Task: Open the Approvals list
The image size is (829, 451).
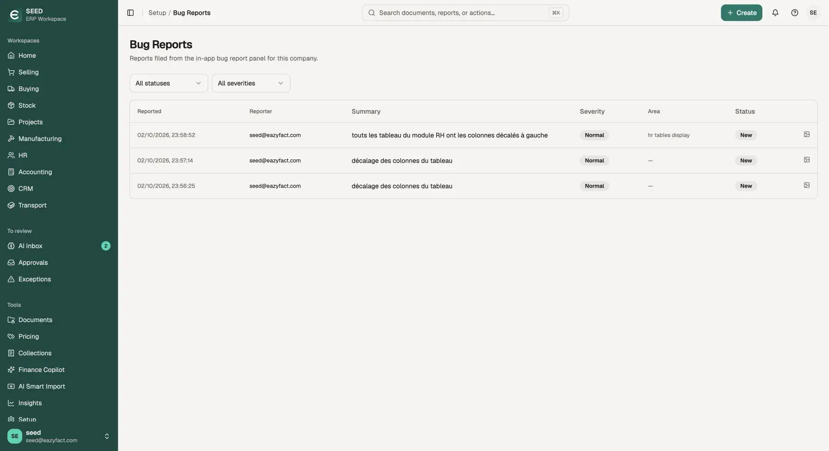Action: click(59, 262)
